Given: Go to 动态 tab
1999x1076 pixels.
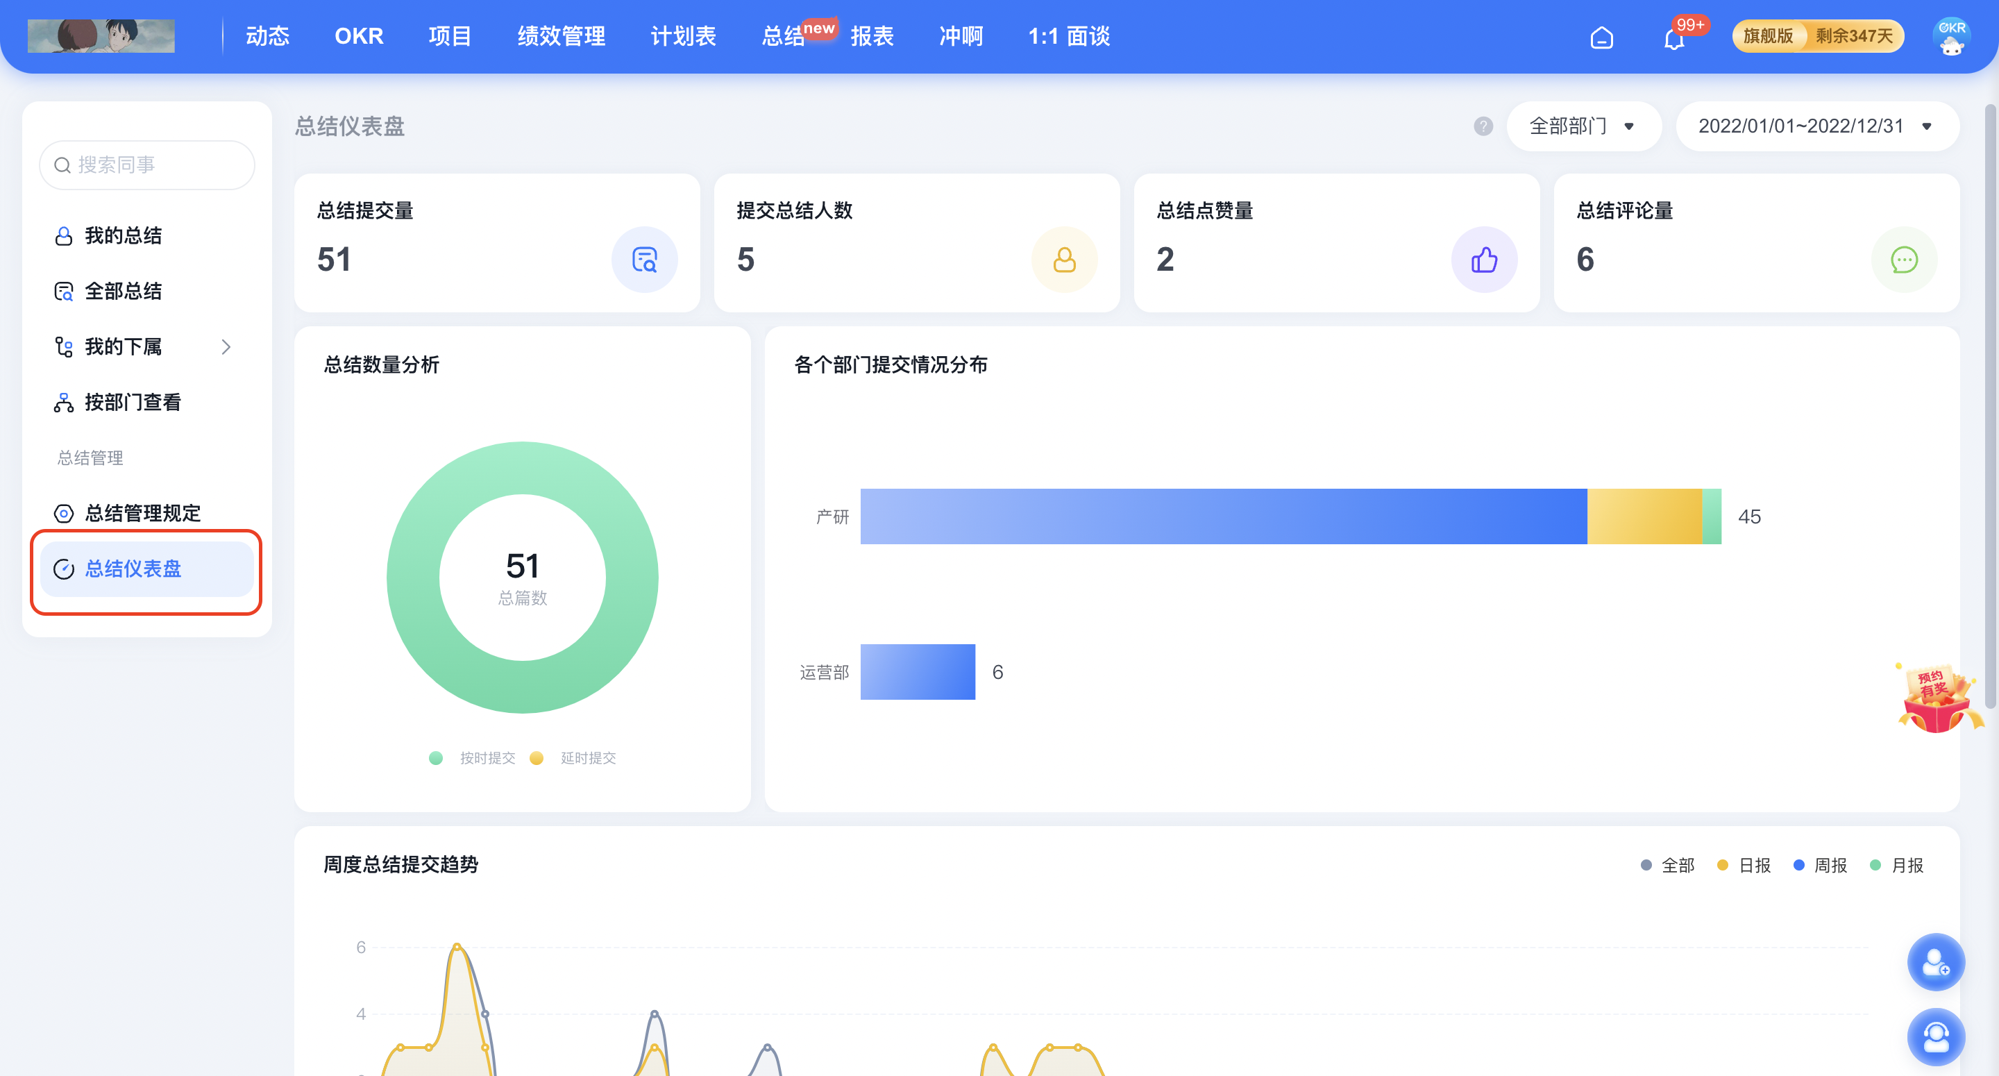Looking at the screenshot, I should 267,35.
